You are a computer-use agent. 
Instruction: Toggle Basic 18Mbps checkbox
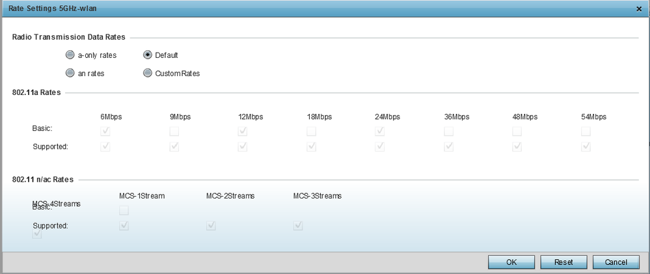[311, 131]
